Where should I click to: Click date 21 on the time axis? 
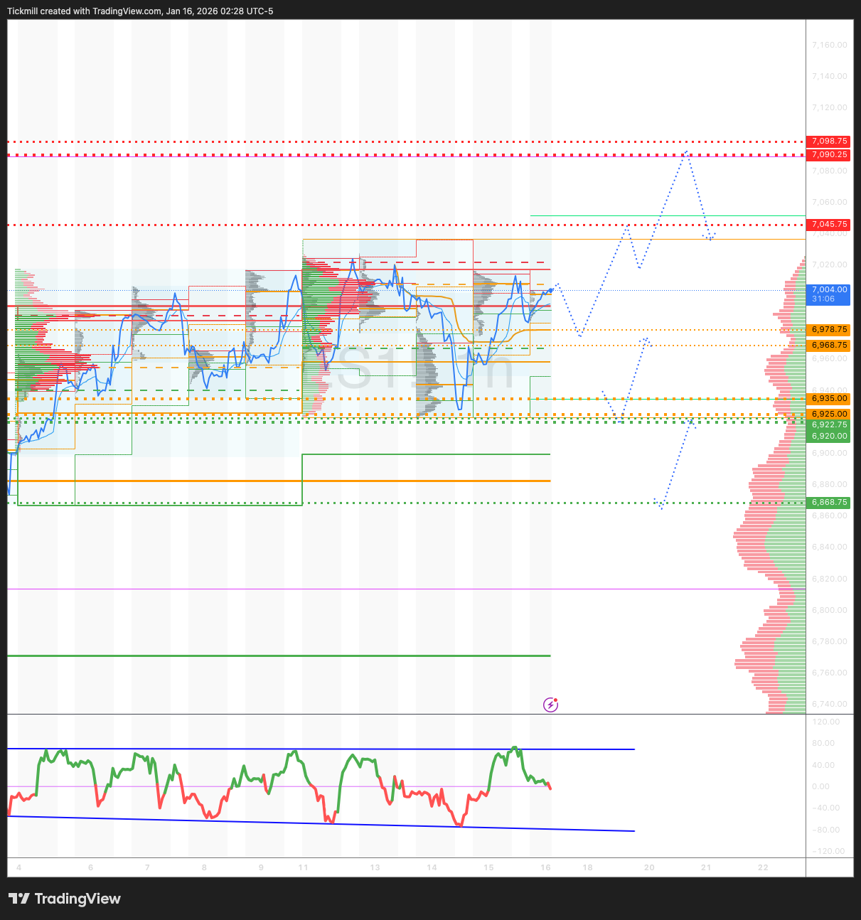point(706,867)
